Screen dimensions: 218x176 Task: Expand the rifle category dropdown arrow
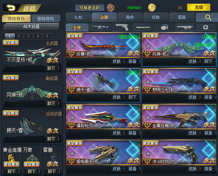(107, 27)
